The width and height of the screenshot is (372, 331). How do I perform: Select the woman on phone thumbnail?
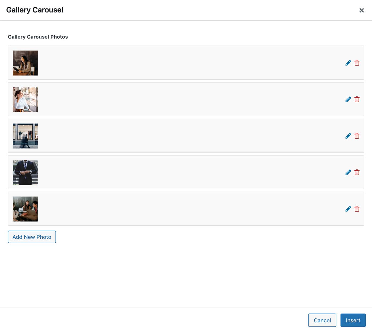[x=25, y=100]
